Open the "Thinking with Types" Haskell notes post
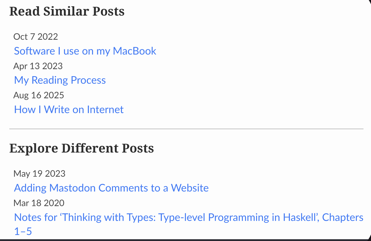Viewport: 371px width, 241px height. [188, 217]
